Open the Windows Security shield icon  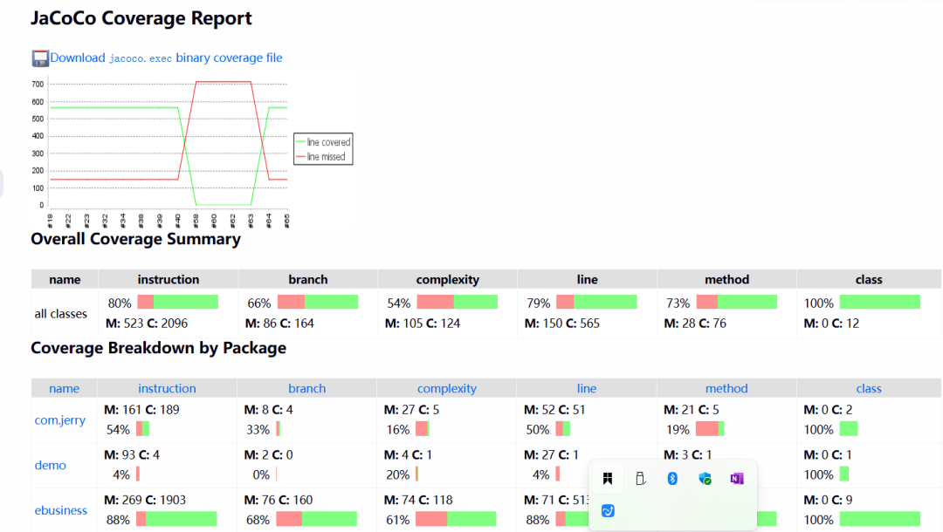point(705,479)
